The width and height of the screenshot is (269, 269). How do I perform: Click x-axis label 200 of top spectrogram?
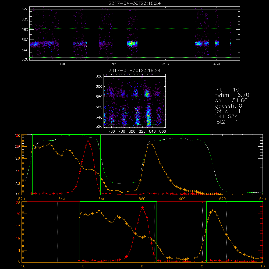point(114,64)
